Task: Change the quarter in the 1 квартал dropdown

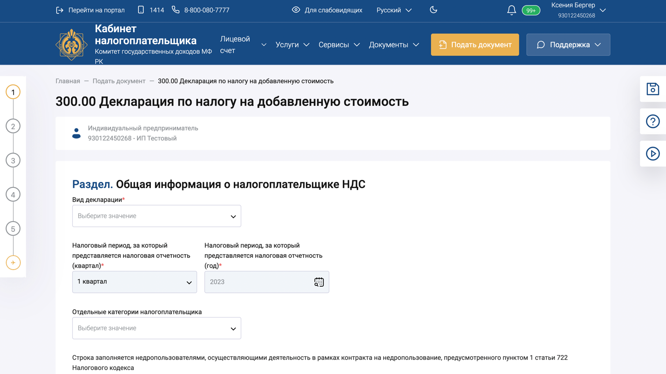Action: point(134,282)
